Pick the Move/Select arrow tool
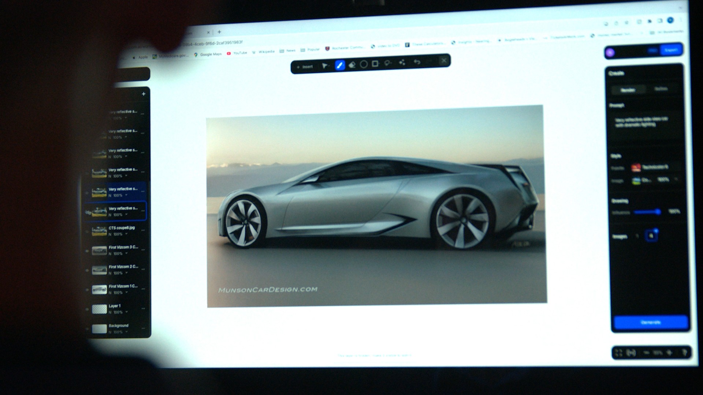The width and height of the screenshot is (703, 395). tap(324, 66)
